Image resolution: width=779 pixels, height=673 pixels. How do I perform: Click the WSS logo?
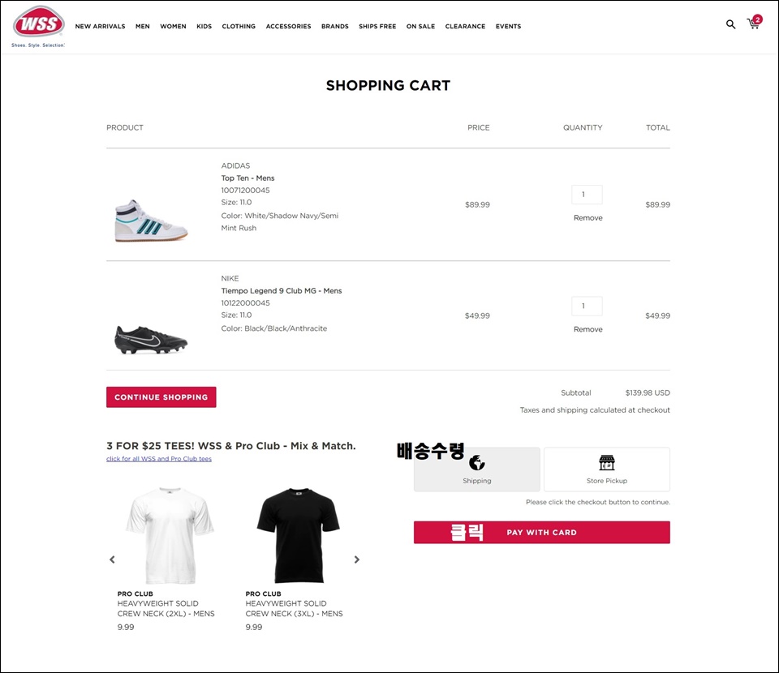[38, 26]
